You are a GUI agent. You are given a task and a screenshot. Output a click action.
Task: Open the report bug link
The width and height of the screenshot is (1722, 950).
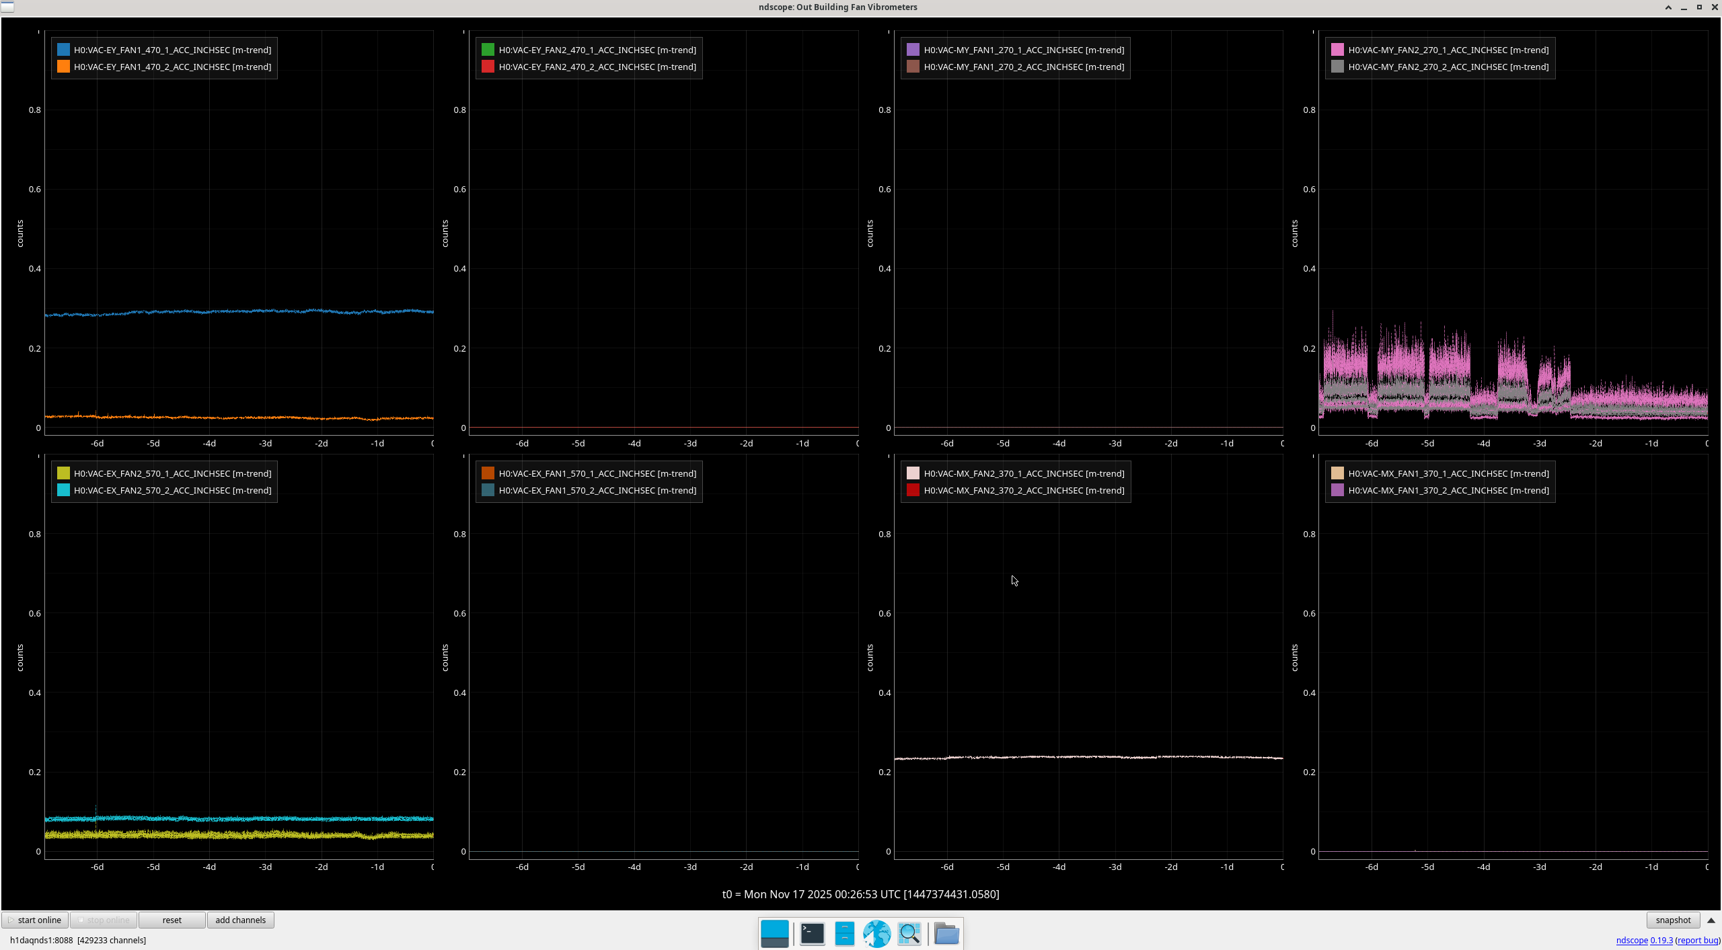click(1698, 940)
